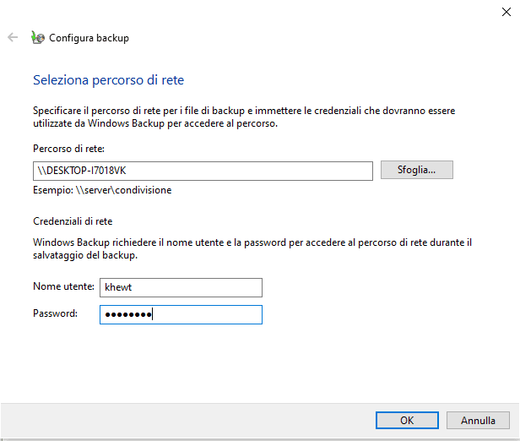This screenshot has width=520, height=441.
Task: Click the Esempio server\condivisione hint text
Action: pos(102,190)
